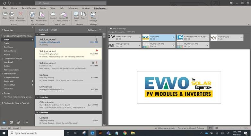Screen dimensions: 251x136
Task: Open Office Admin birthday email
Action: [x=68, y=105]
